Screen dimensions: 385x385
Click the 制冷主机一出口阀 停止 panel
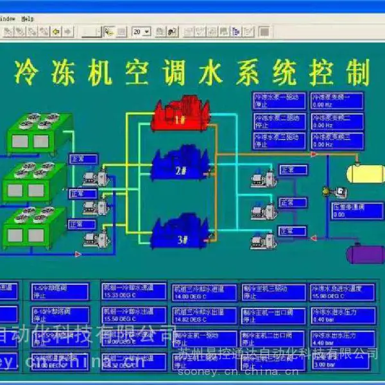coord(273,316)
